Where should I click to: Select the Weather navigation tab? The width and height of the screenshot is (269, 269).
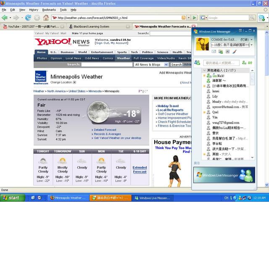click(123, 58)
